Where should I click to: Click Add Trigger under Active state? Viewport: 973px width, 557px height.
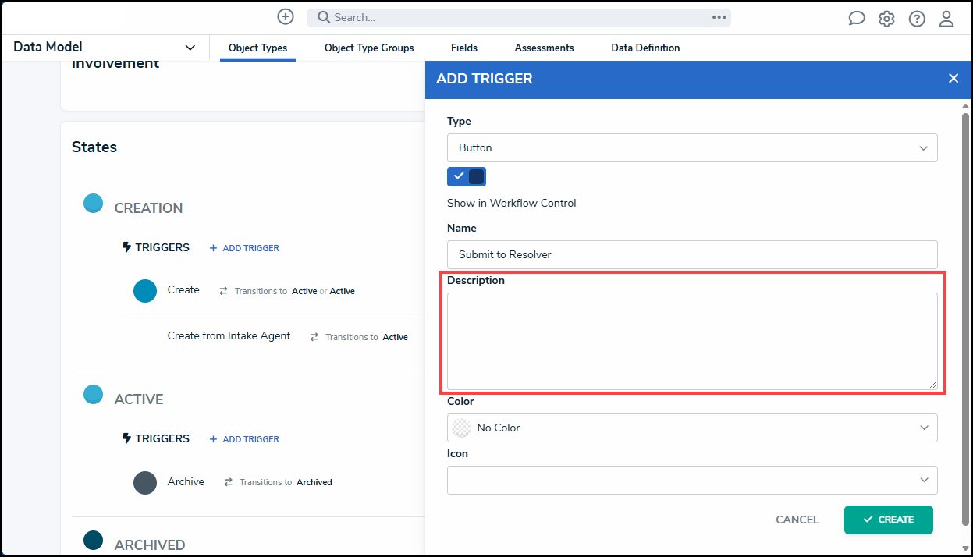pos(244,439)
